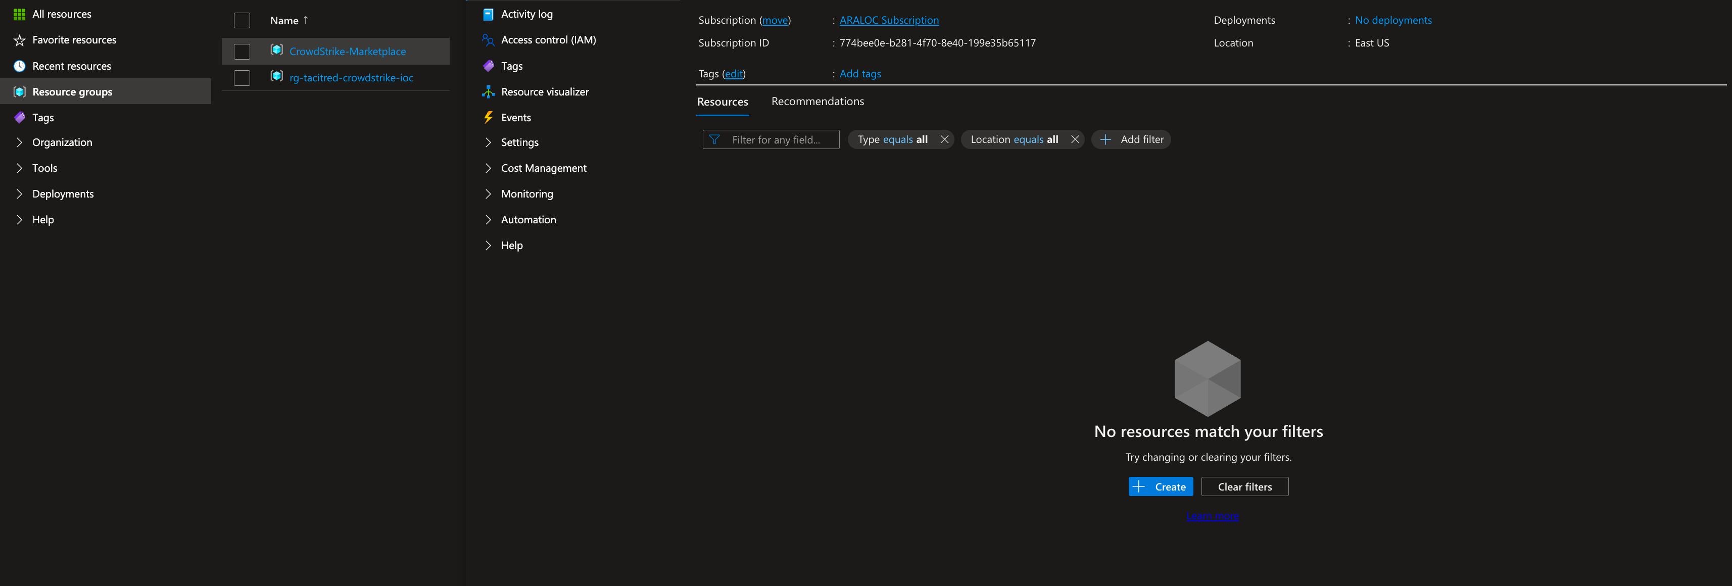
Task: Open the Tags page from sidebar
Action: pos(43,117)
